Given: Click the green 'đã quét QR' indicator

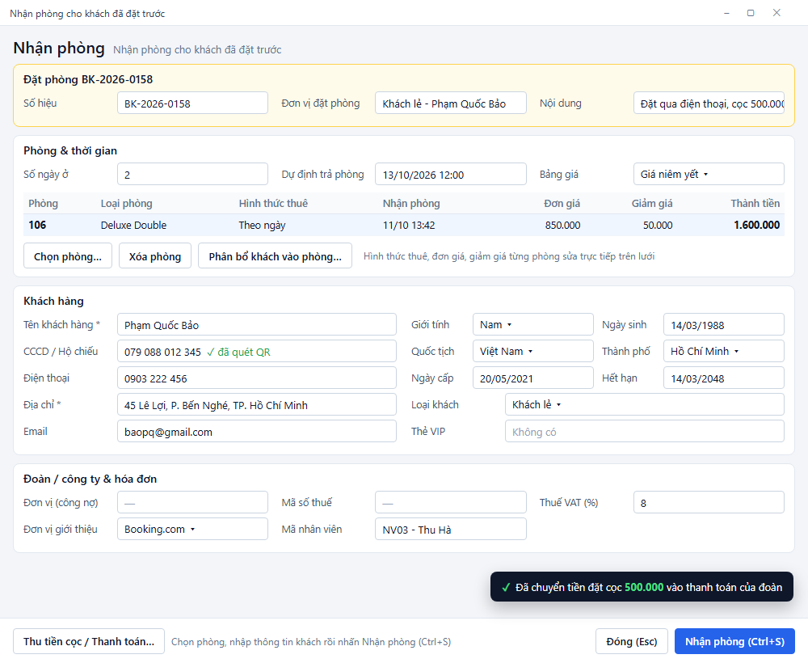Looking at the screenshot, I should [x=238, y=353].
